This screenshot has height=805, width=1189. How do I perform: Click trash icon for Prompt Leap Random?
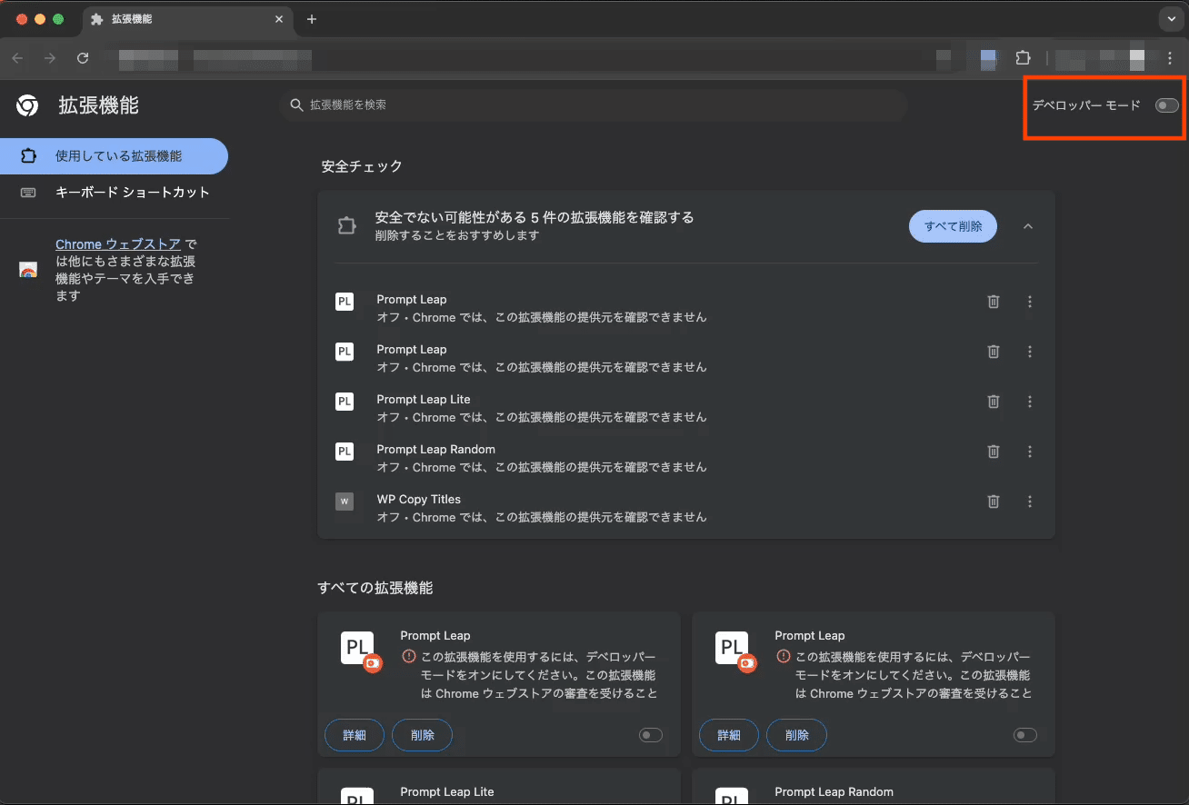(x=994, y=451)
